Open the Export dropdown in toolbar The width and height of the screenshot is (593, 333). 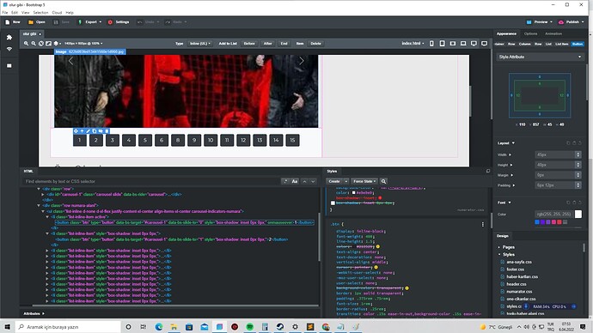point(89,22)
